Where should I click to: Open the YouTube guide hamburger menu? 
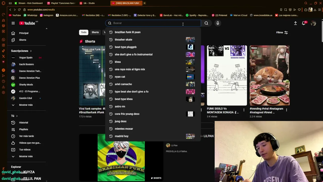coord(13,23)
